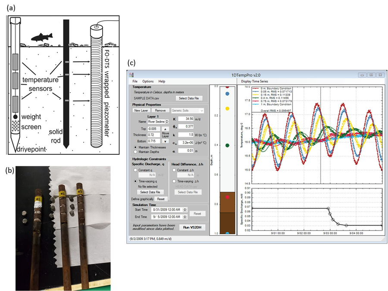Open the File menu

(x=135, y=81)
